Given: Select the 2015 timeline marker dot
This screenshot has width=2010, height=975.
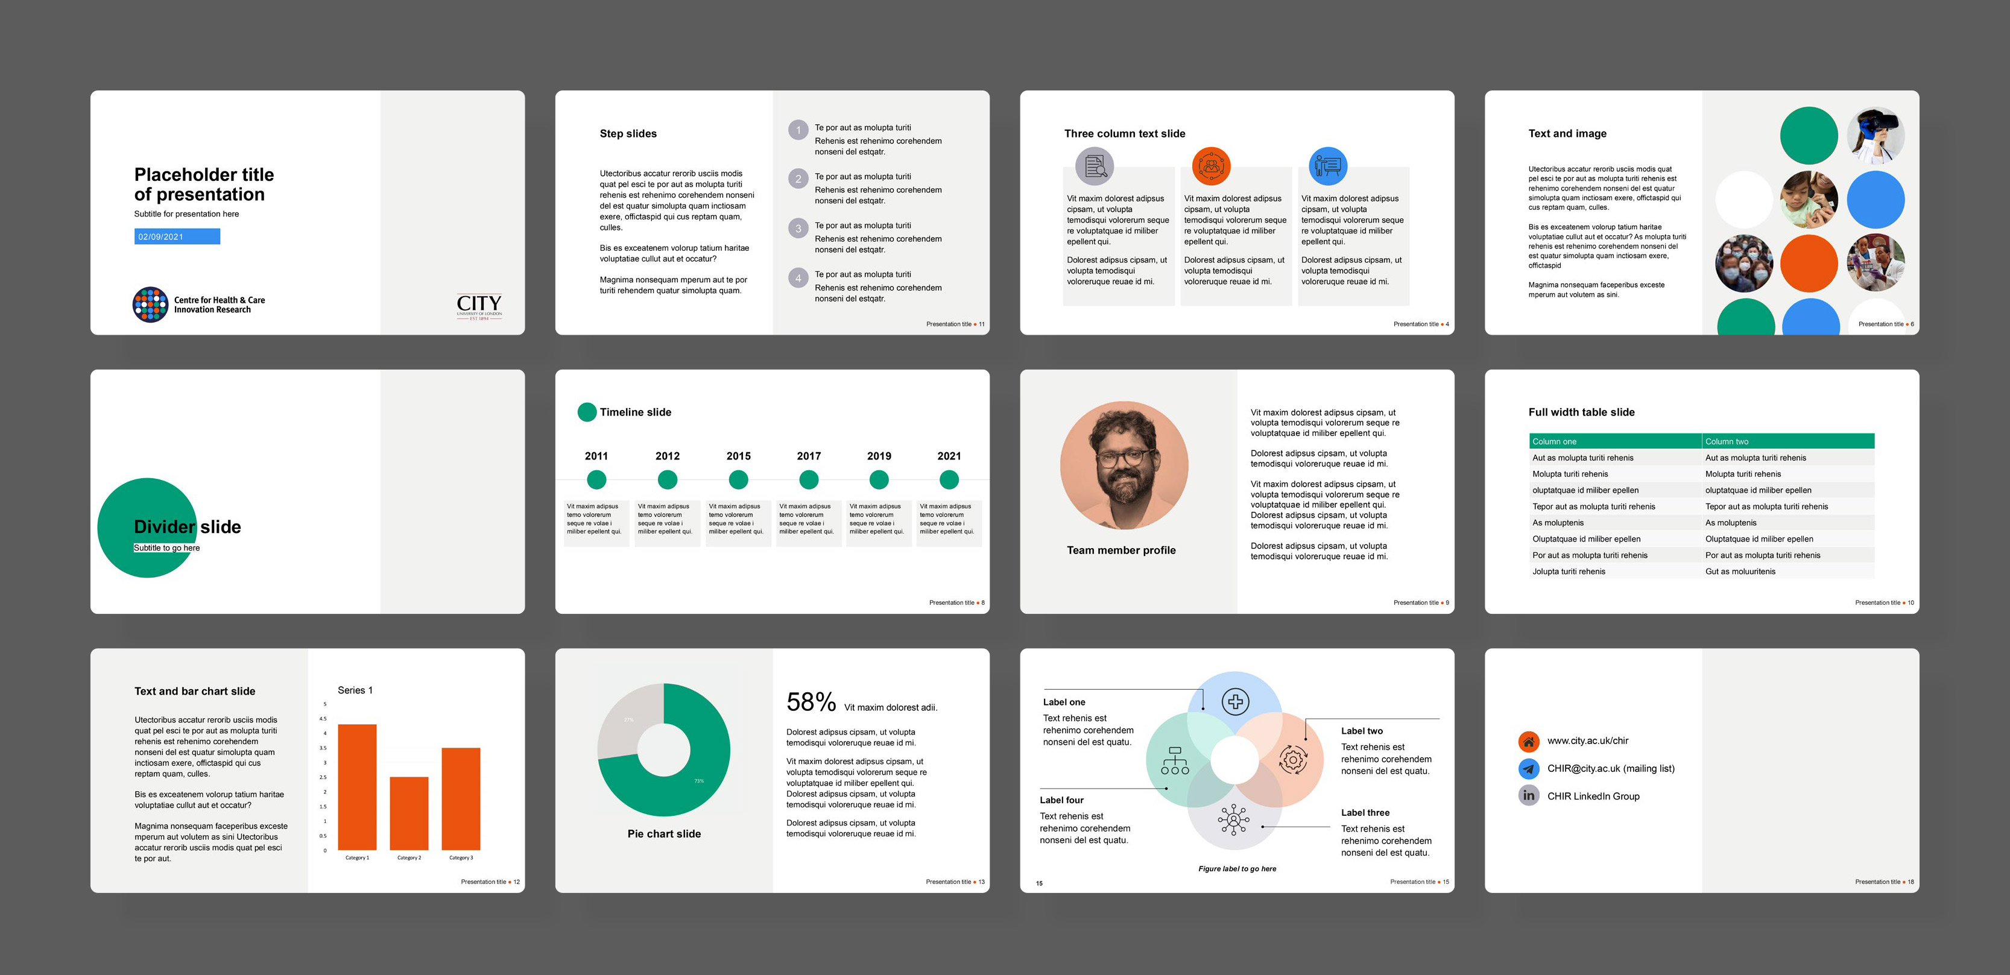Looking at the screenshot, I should click(738, 480).
